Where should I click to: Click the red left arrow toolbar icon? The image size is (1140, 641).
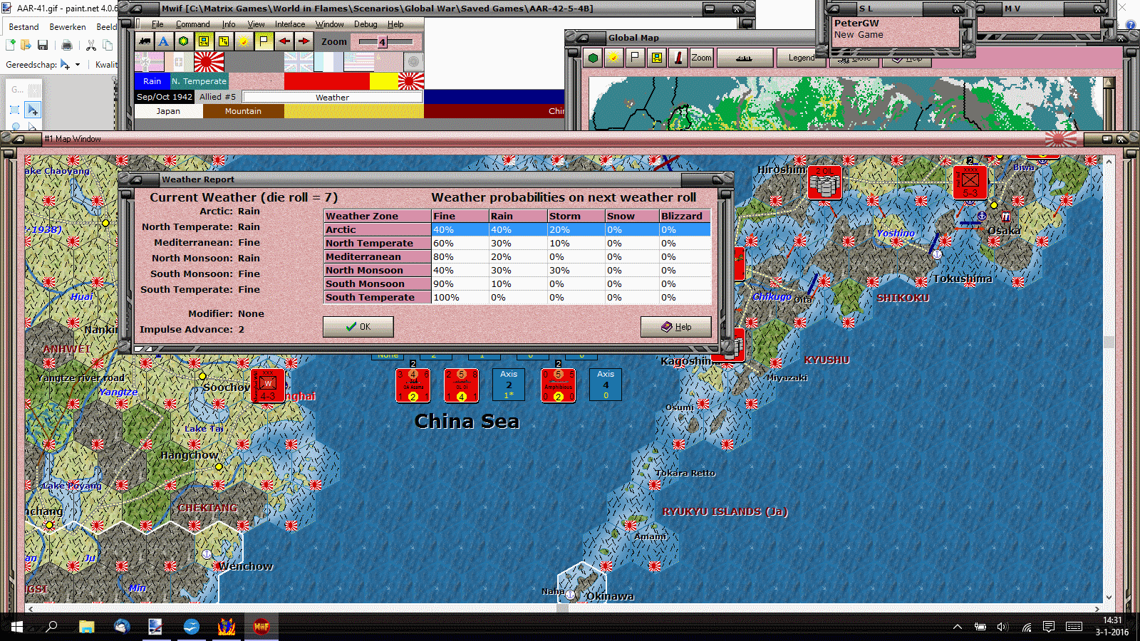point(284,41)
